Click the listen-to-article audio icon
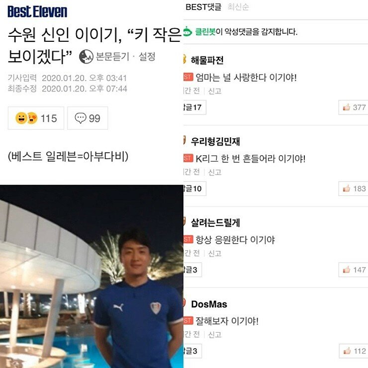The height and width of the screenshot is (368, 368). point(86,57)
